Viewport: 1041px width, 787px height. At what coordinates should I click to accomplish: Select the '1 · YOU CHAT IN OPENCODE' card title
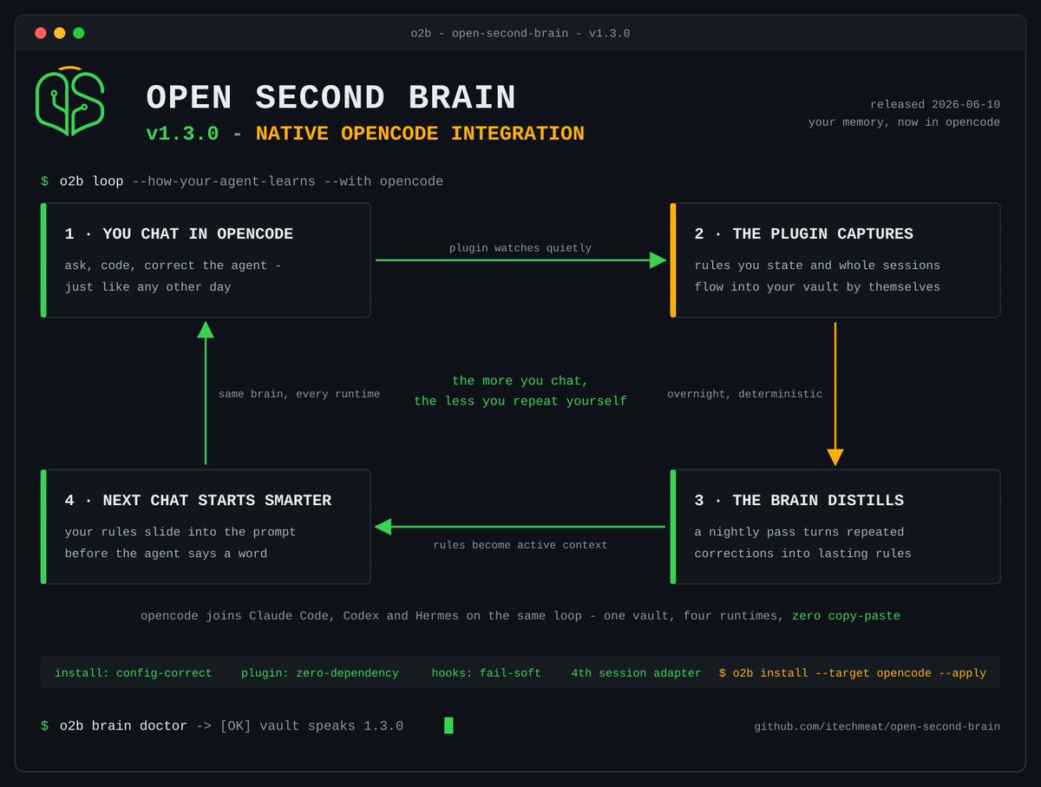click(x=179, y=233)
